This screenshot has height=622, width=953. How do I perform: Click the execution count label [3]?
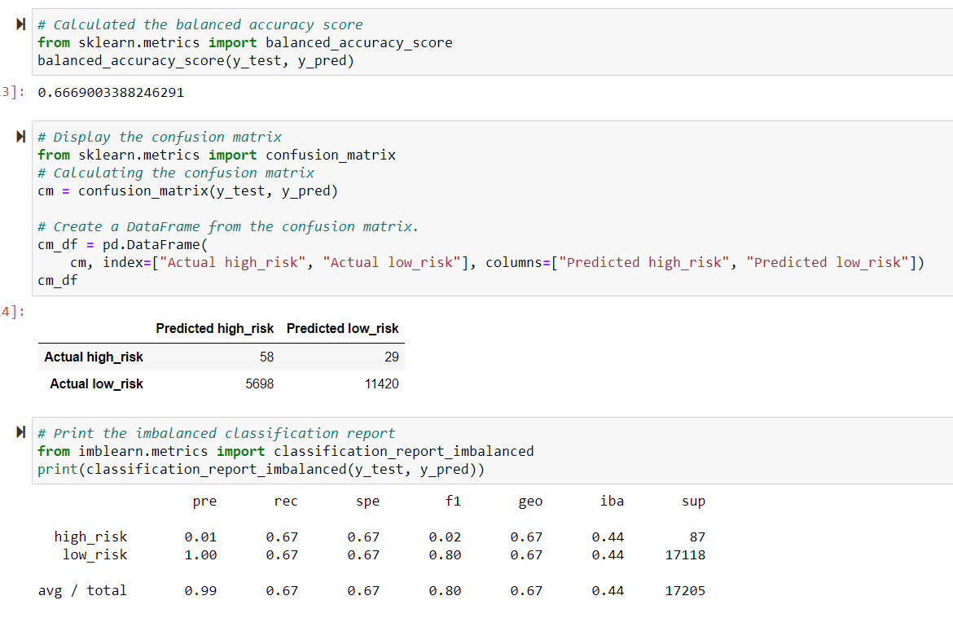coord(8,92)
